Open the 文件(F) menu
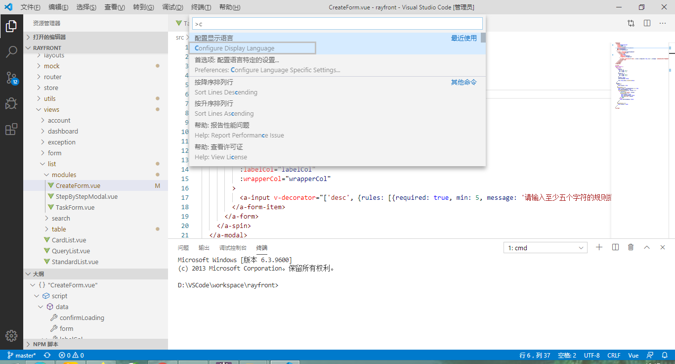Screen dimensions: 675x364 tap(31, 7)
